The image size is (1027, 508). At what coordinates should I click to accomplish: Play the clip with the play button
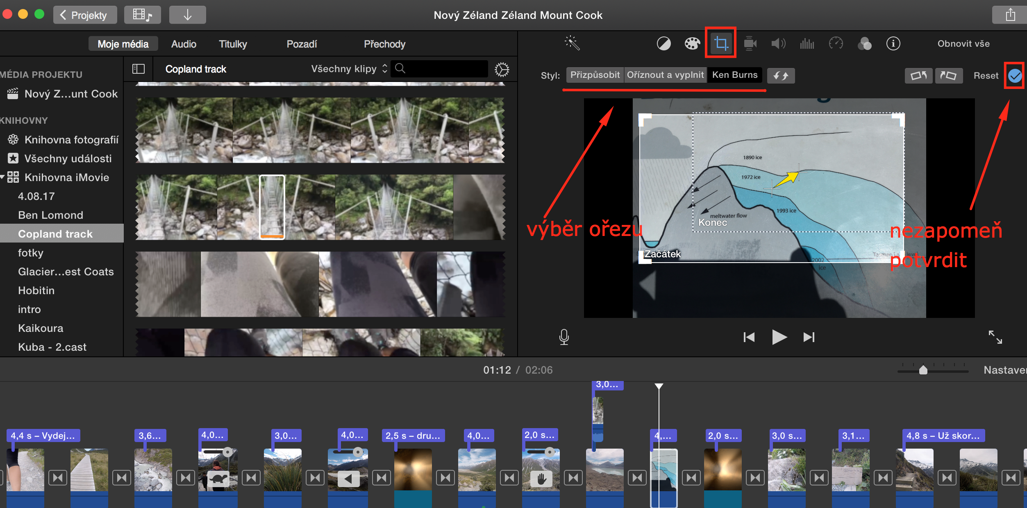779,337
